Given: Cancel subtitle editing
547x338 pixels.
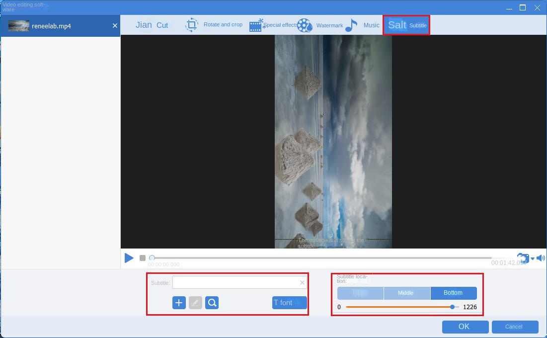Looking at the screenshot, I should 515,327.
